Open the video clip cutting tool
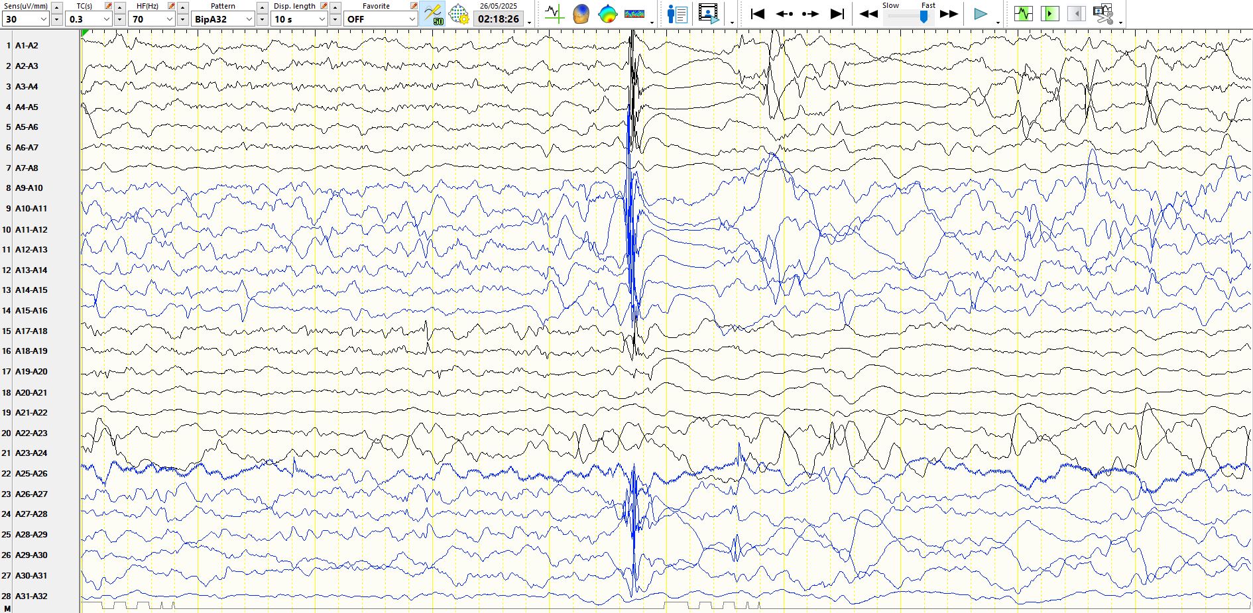This screenshot has width=1253, height=613. (1103, 13)
